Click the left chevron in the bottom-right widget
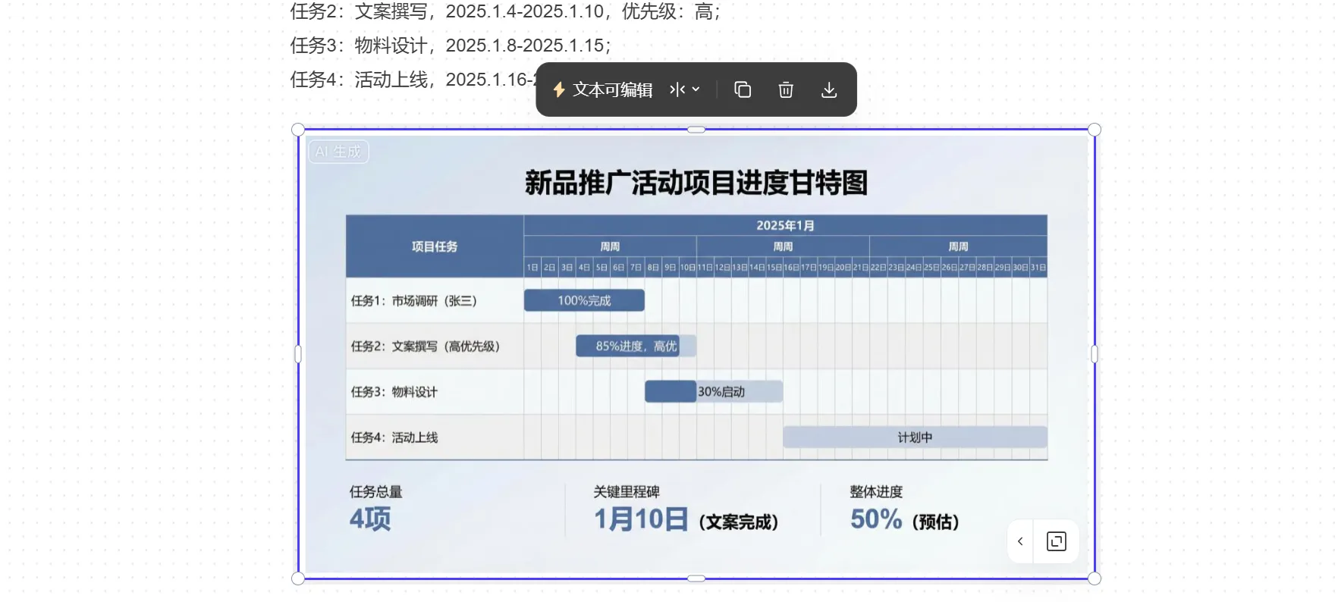Viewport: 1338px width, 602px height. click(1020, 541)
